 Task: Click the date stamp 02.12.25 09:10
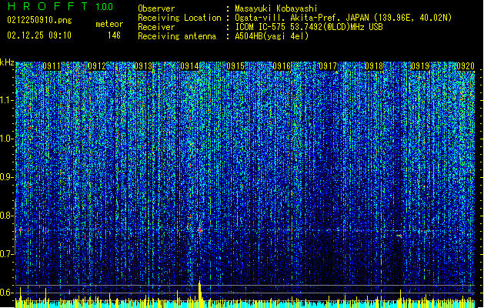pyautogui.click(x=39, y=35)
